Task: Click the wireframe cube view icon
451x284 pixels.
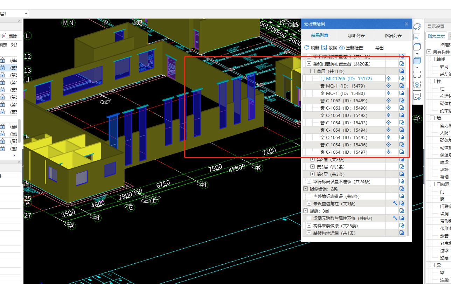Action: click(417, 47)
